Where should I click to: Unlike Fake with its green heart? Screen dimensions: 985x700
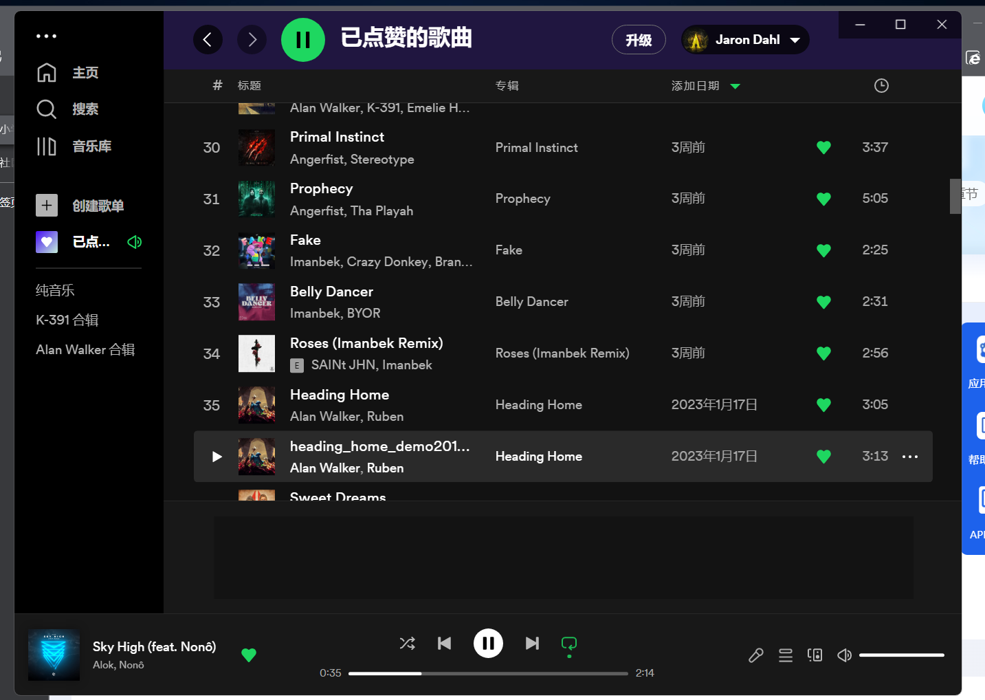823,250
